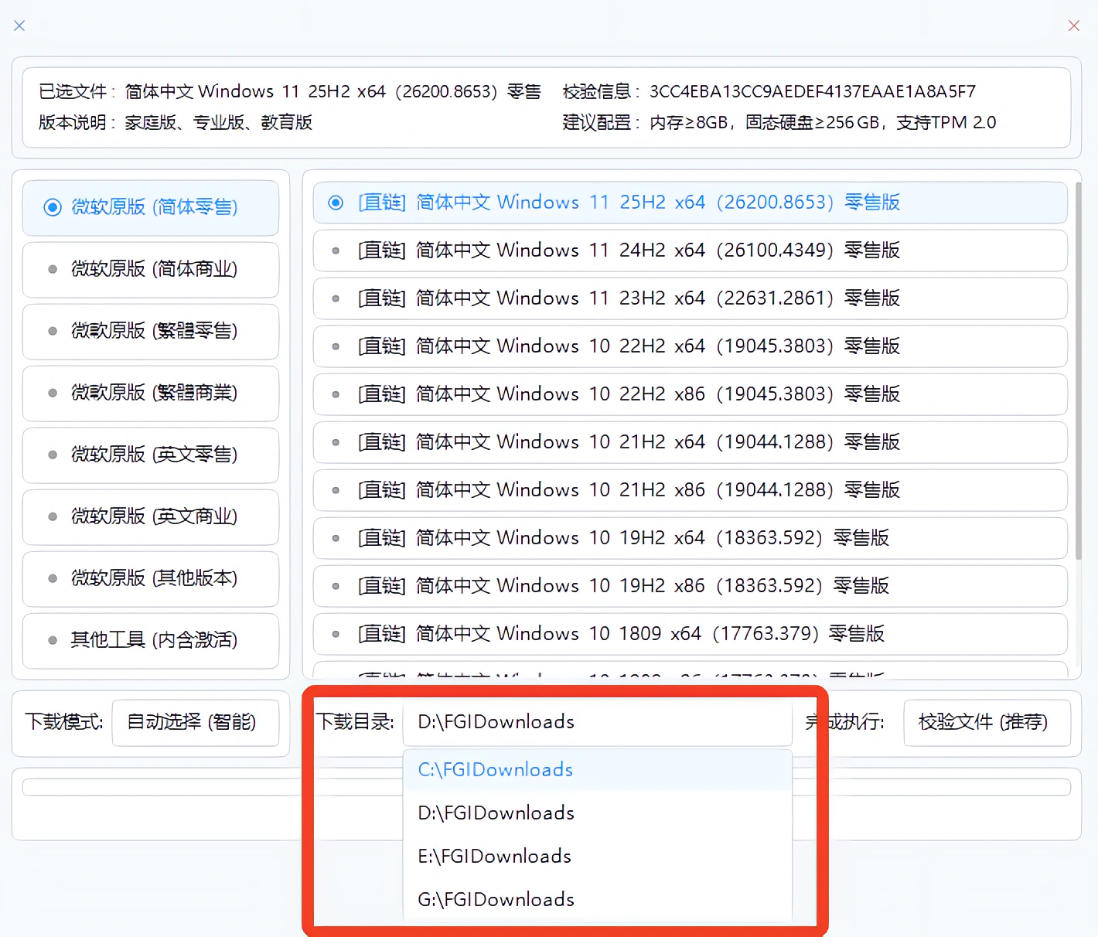The image size is (1098, 937).
Task: Select 其他工具 (内含激活) category
Action: coord(151,641)
